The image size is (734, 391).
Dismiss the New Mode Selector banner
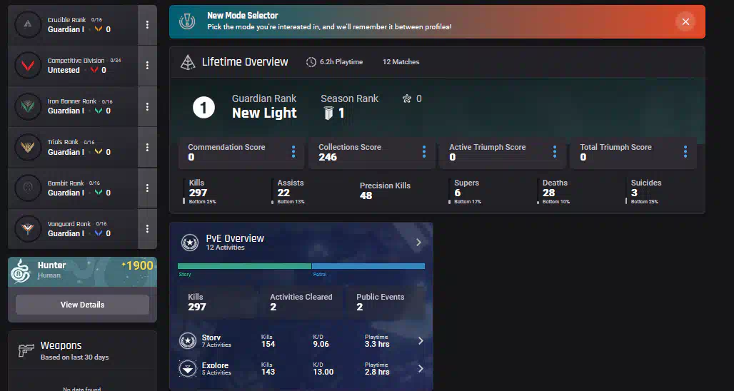(x=685, y=21)
